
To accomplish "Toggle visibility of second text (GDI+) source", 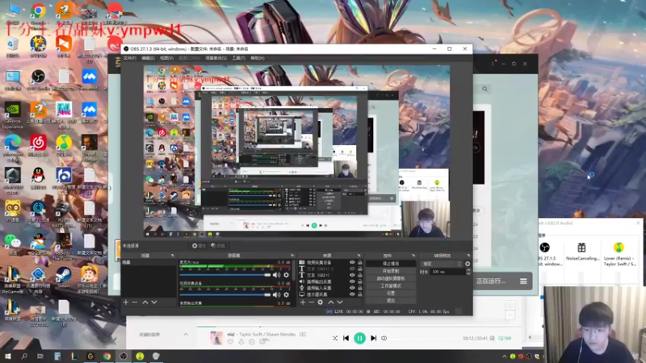I will point(352,275).
